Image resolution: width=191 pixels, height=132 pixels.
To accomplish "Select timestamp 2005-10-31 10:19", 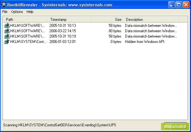I will point(63,36).
